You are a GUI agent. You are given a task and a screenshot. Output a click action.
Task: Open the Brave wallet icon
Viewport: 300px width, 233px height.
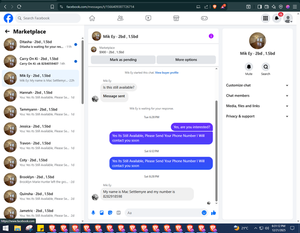click(266, 7)
